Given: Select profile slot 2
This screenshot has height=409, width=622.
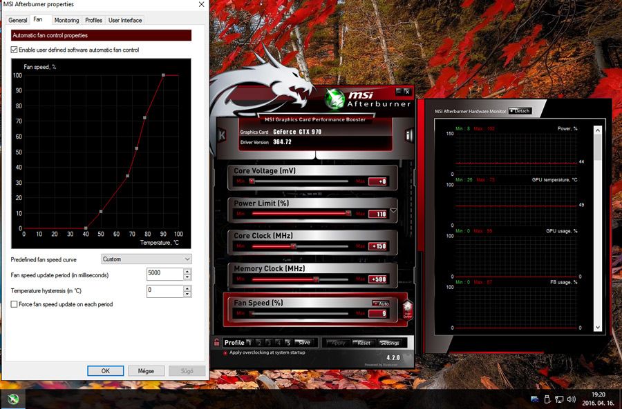Looking at the screenshot, I should 259,343.
